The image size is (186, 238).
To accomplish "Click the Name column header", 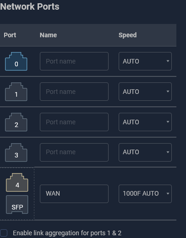I will (48, 35).
